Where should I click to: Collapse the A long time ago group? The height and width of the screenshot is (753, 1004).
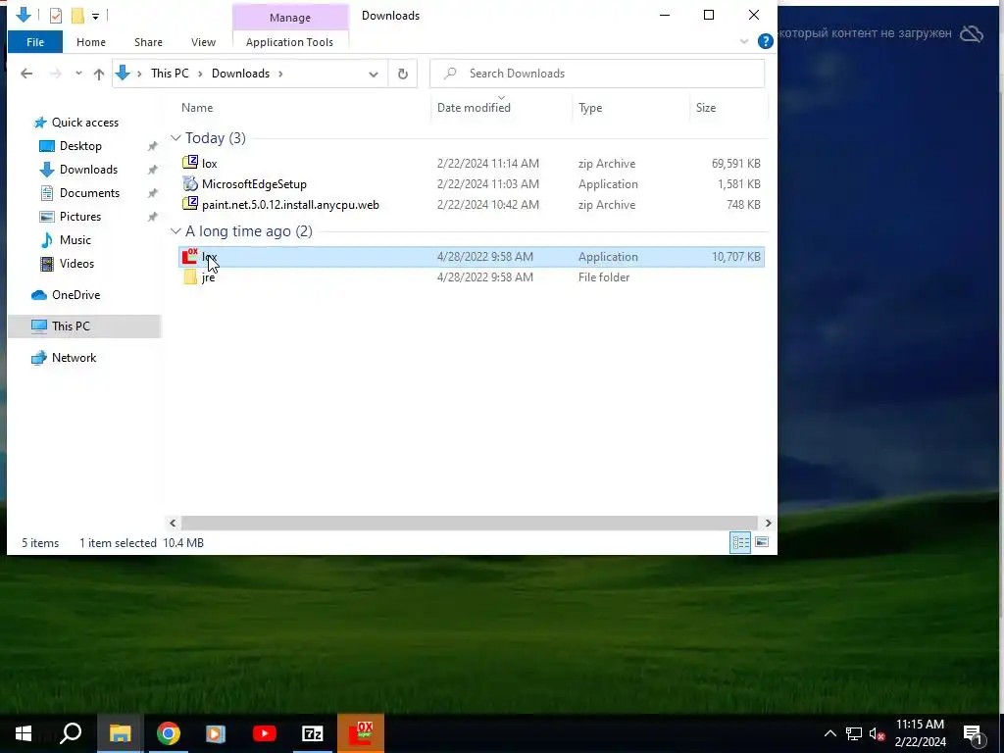point(176,231)
